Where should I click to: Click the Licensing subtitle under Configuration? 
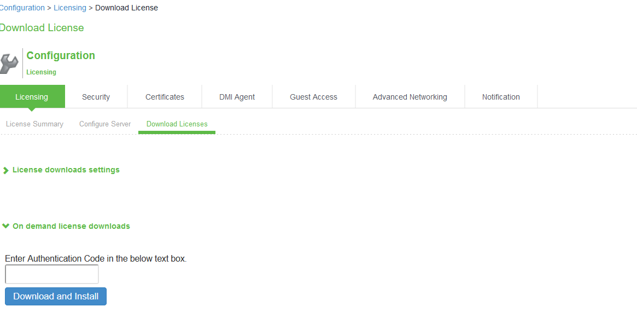[x=41, y=72]
